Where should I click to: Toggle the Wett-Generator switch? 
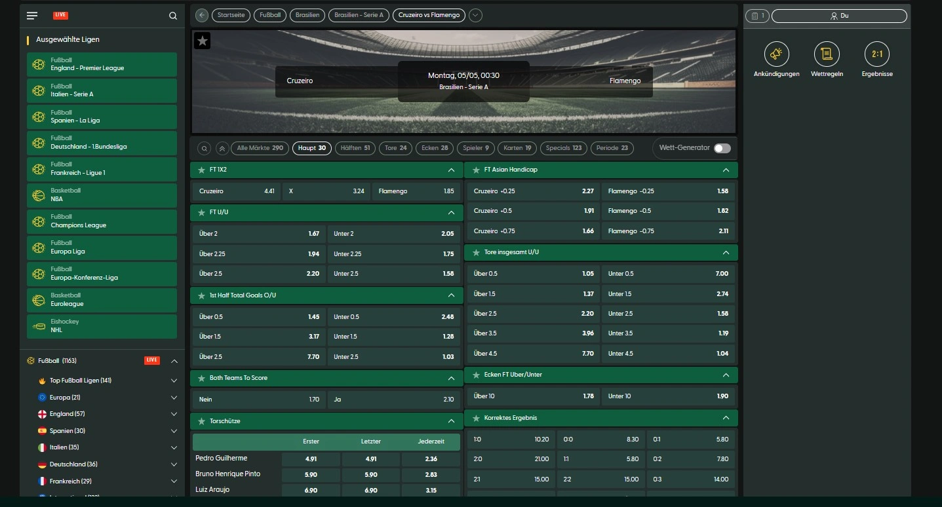coord(722,148)
